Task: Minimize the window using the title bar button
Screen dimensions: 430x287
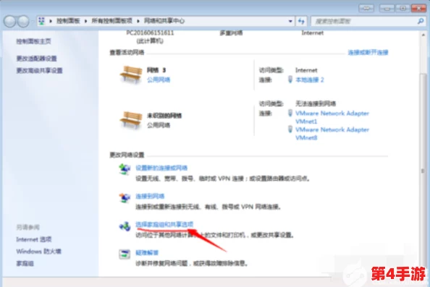Action: click(x=387, y=8)
